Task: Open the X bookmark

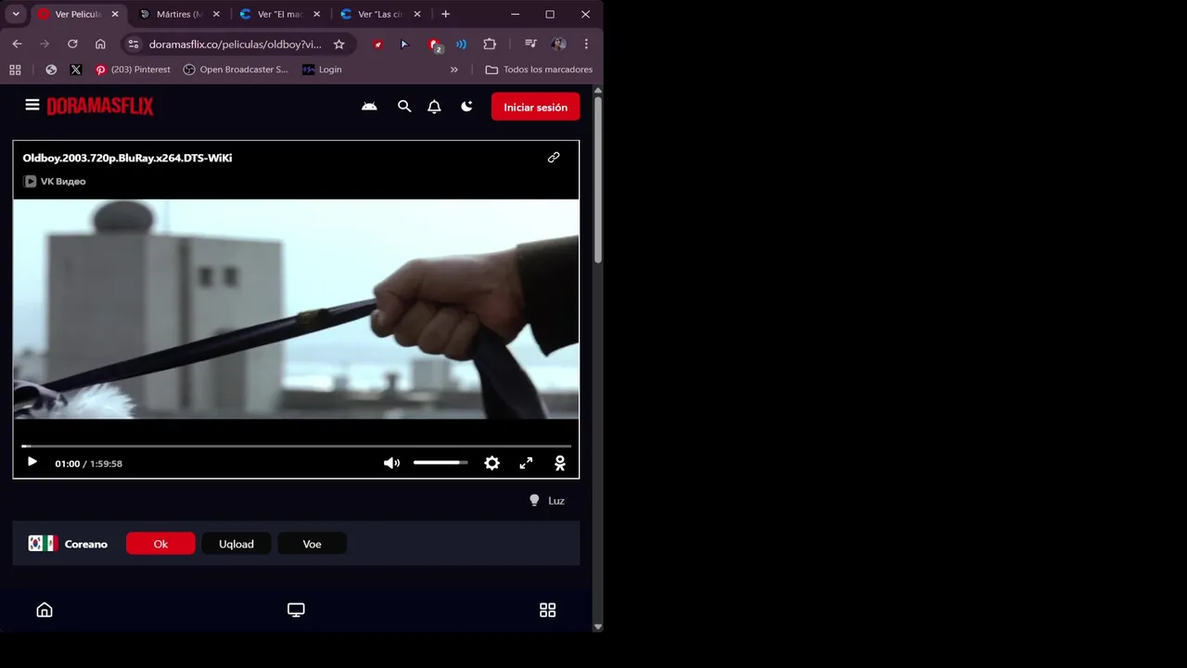Action: [76, 70]
